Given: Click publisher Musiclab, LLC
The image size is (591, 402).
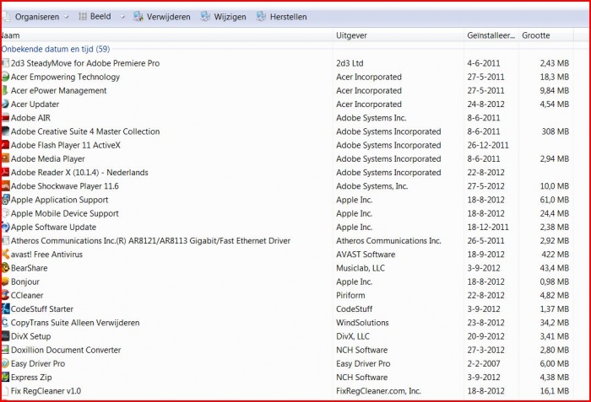Looking at the screenshot, I should pyautogui.click(x=361, y=268).
